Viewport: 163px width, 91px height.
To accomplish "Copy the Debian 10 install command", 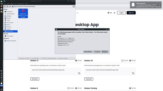I will 133,73.
